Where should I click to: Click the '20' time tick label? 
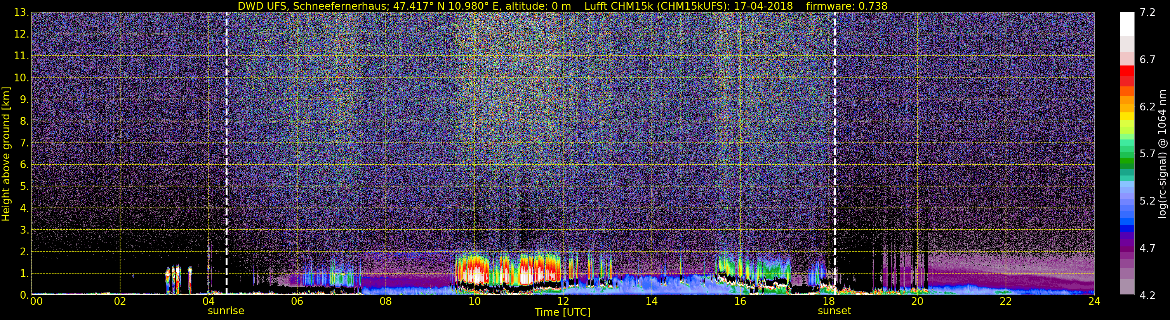pos(917,301)
